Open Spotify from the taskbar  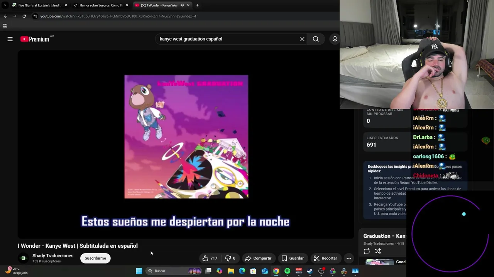coord(287,271)
